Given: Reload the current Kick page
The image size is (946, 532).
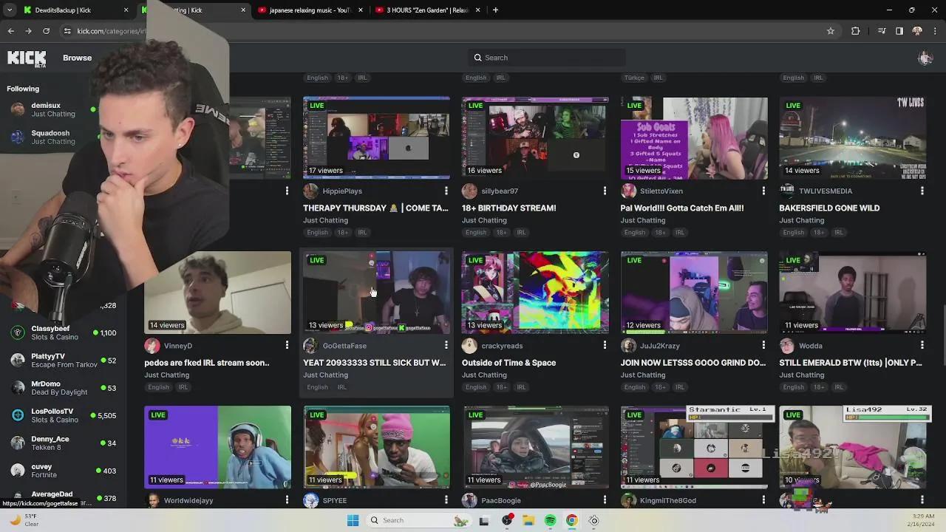Looking at the screenshot, I should [46, 31].
